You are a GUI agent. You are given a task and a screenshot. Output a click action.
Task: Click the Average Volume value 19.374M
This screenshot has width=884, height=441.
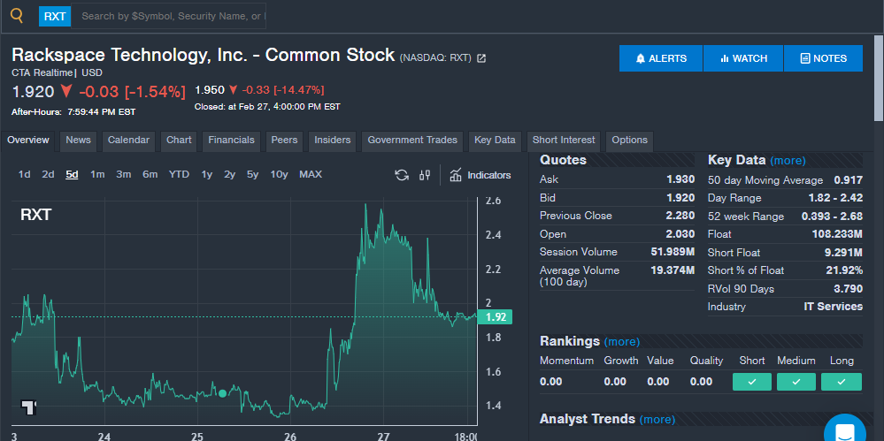[x=673, y=270]
